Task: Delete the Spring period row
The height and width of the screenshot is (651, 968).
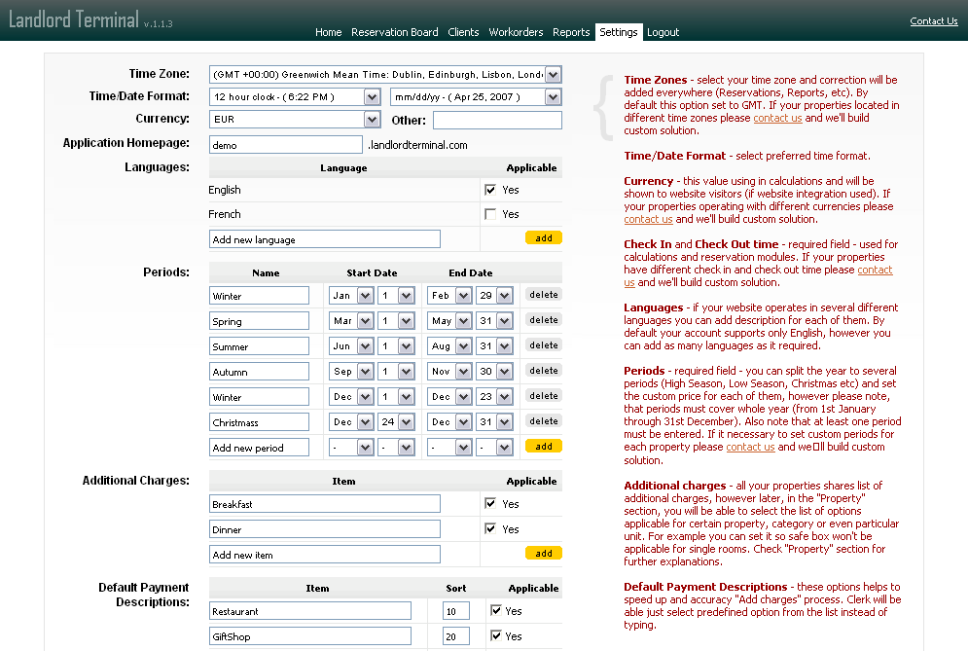Action: click(543, 320)
